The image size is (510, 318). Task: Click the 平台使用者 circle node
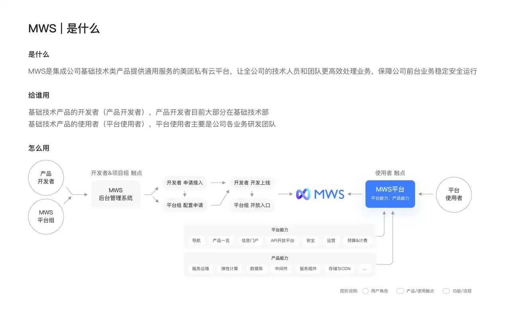point(454,194)
